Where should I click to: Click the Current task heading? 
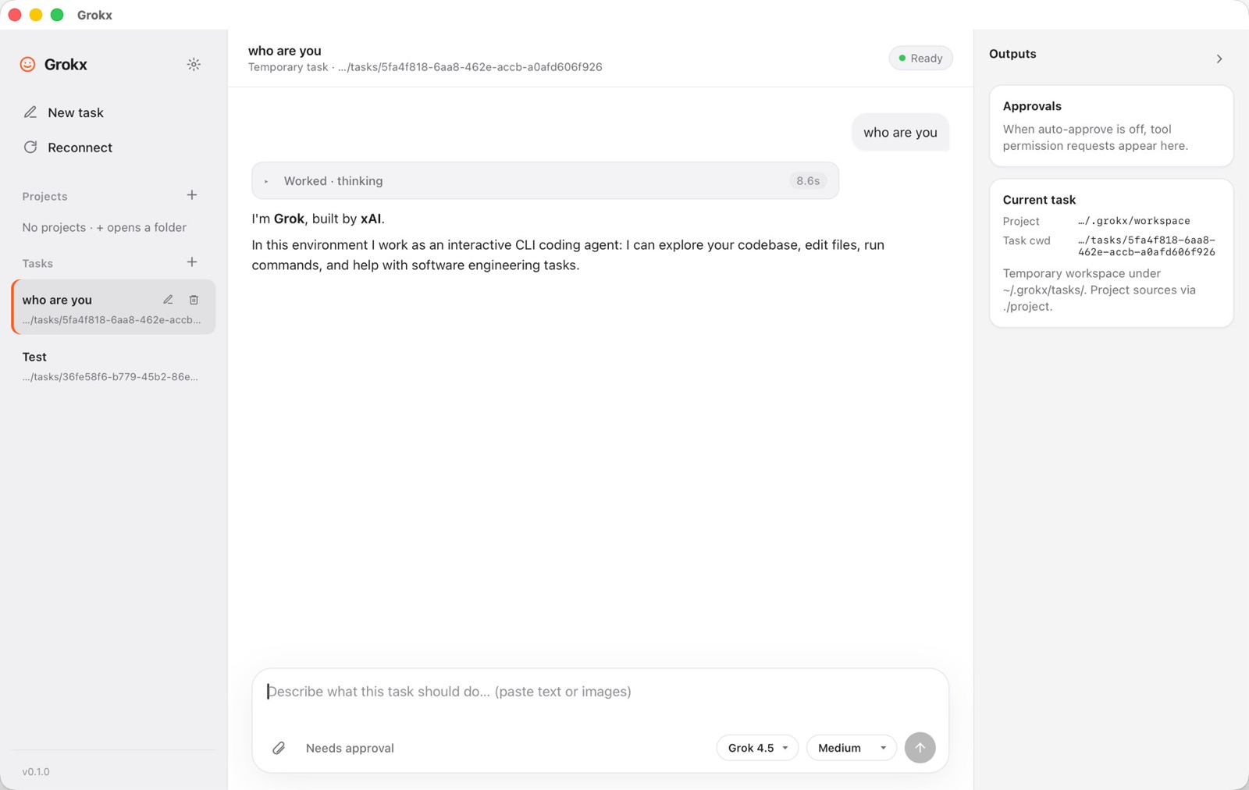pyautogui.click(x=1039, y=200)
